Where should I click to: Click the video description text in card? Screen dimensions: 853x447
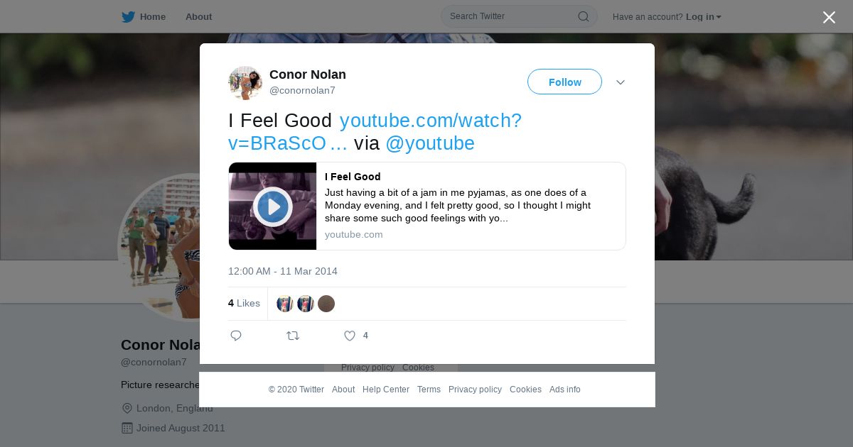point(458,206)
